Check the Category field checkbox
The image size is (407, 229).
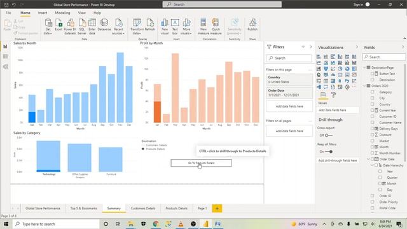[373, 92]
